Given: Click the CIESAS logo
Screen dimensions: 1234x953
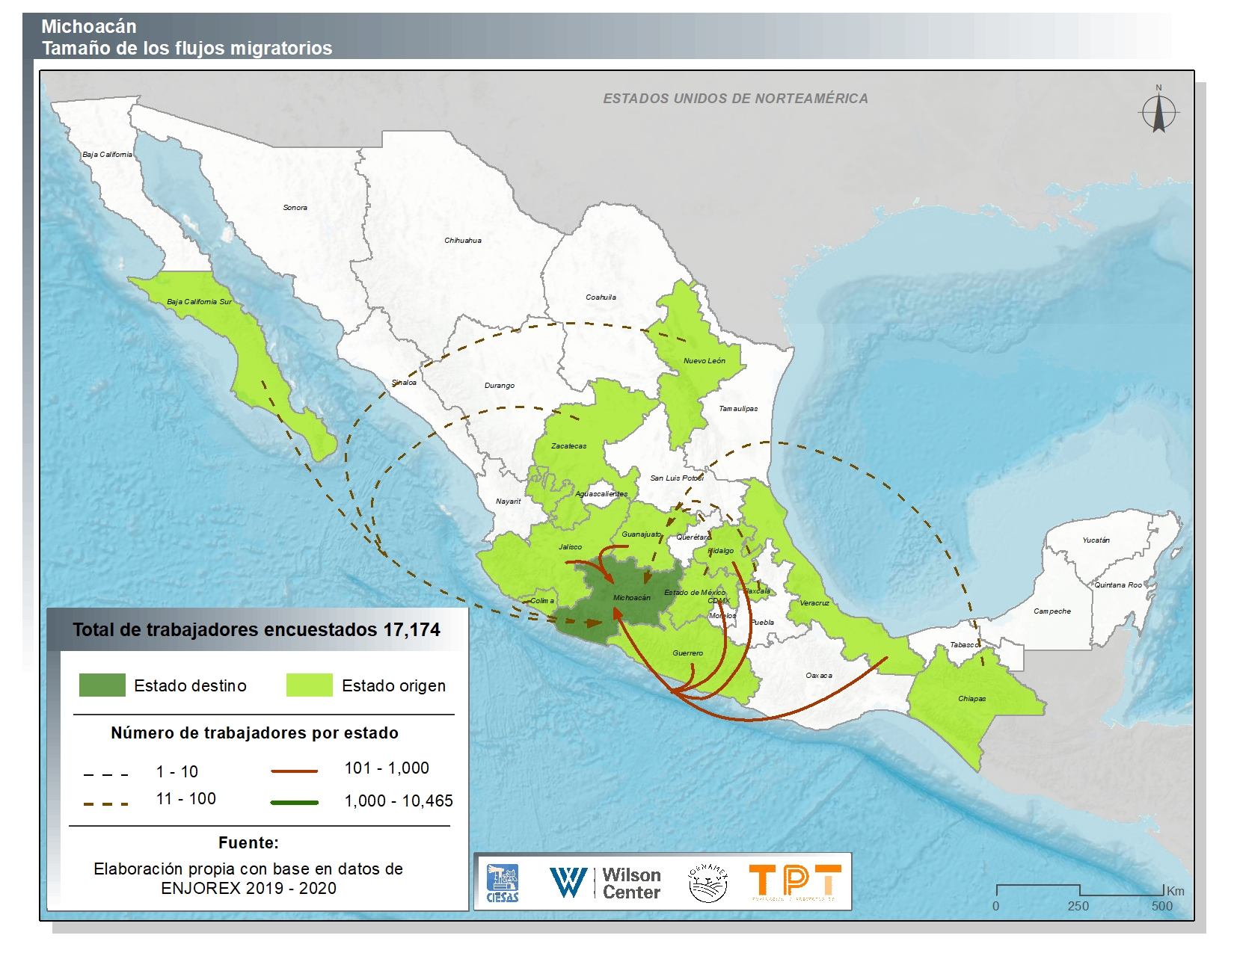Looking at the screenshot, I should tap(502, 883).
